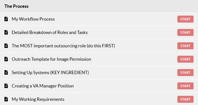Start the My Workflow Process lesson
Screen dimensions: 198x105
coord(185,19)
